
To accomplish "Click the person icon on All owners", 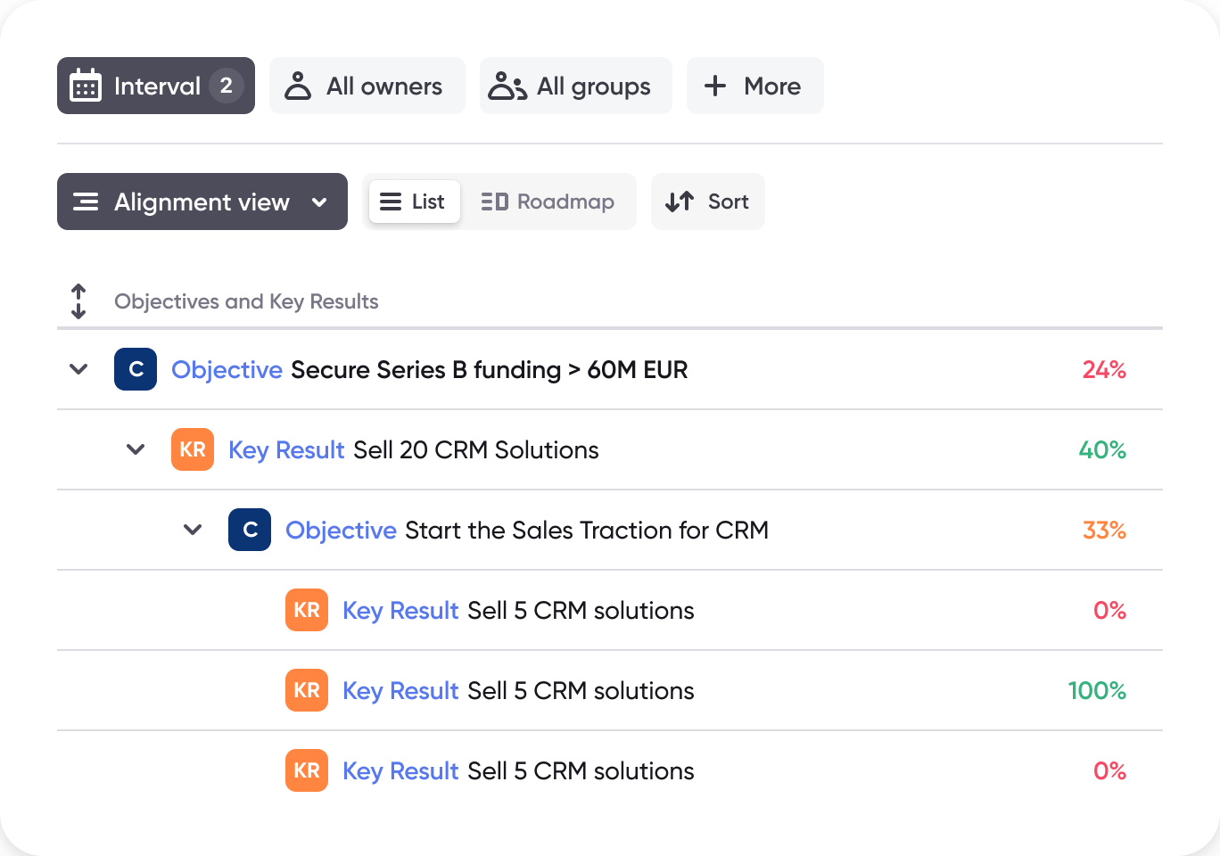I will point(298,86).
